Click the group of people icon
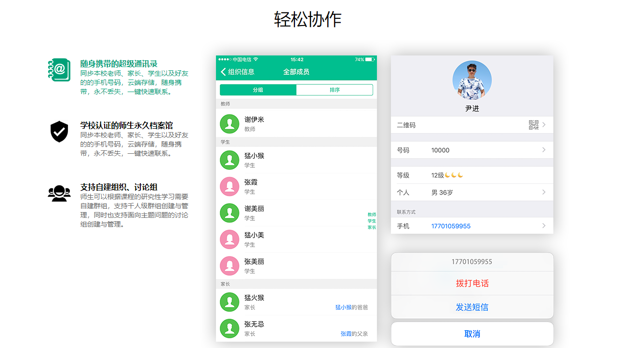The height and width of the screenshot is (348, 617). click(x=59, y=193)
